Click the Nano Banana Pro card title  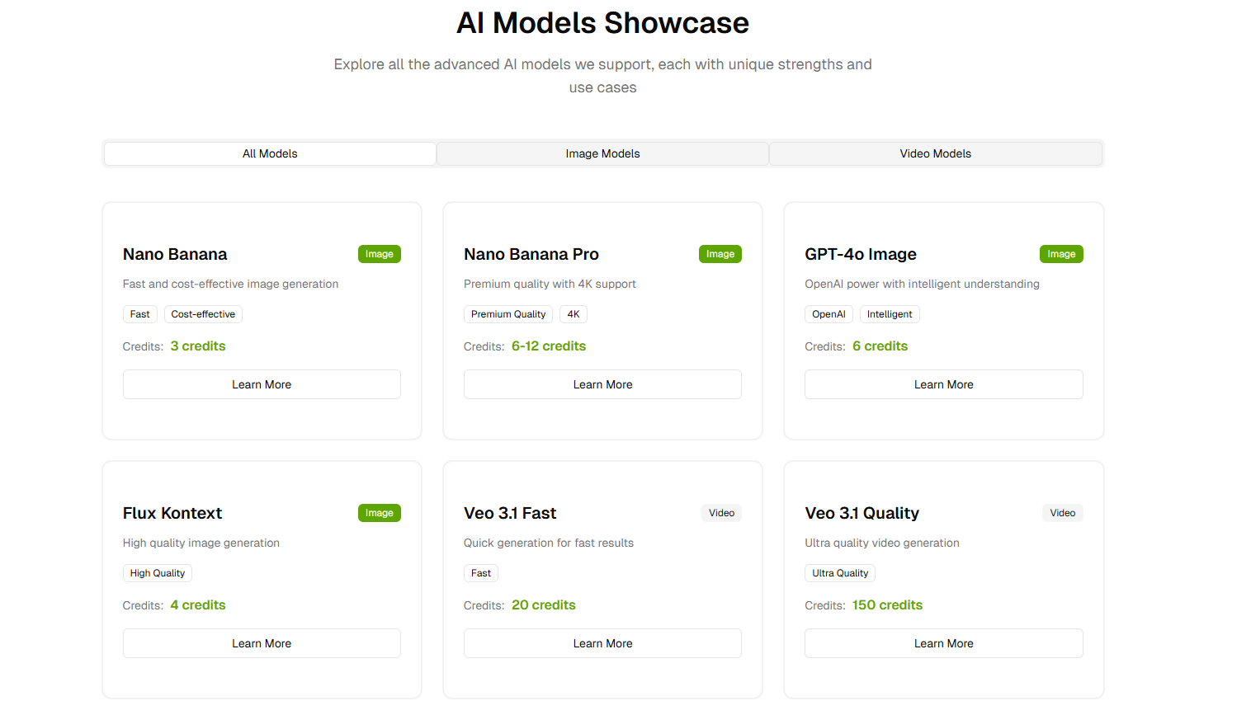[x=531, y=254]
